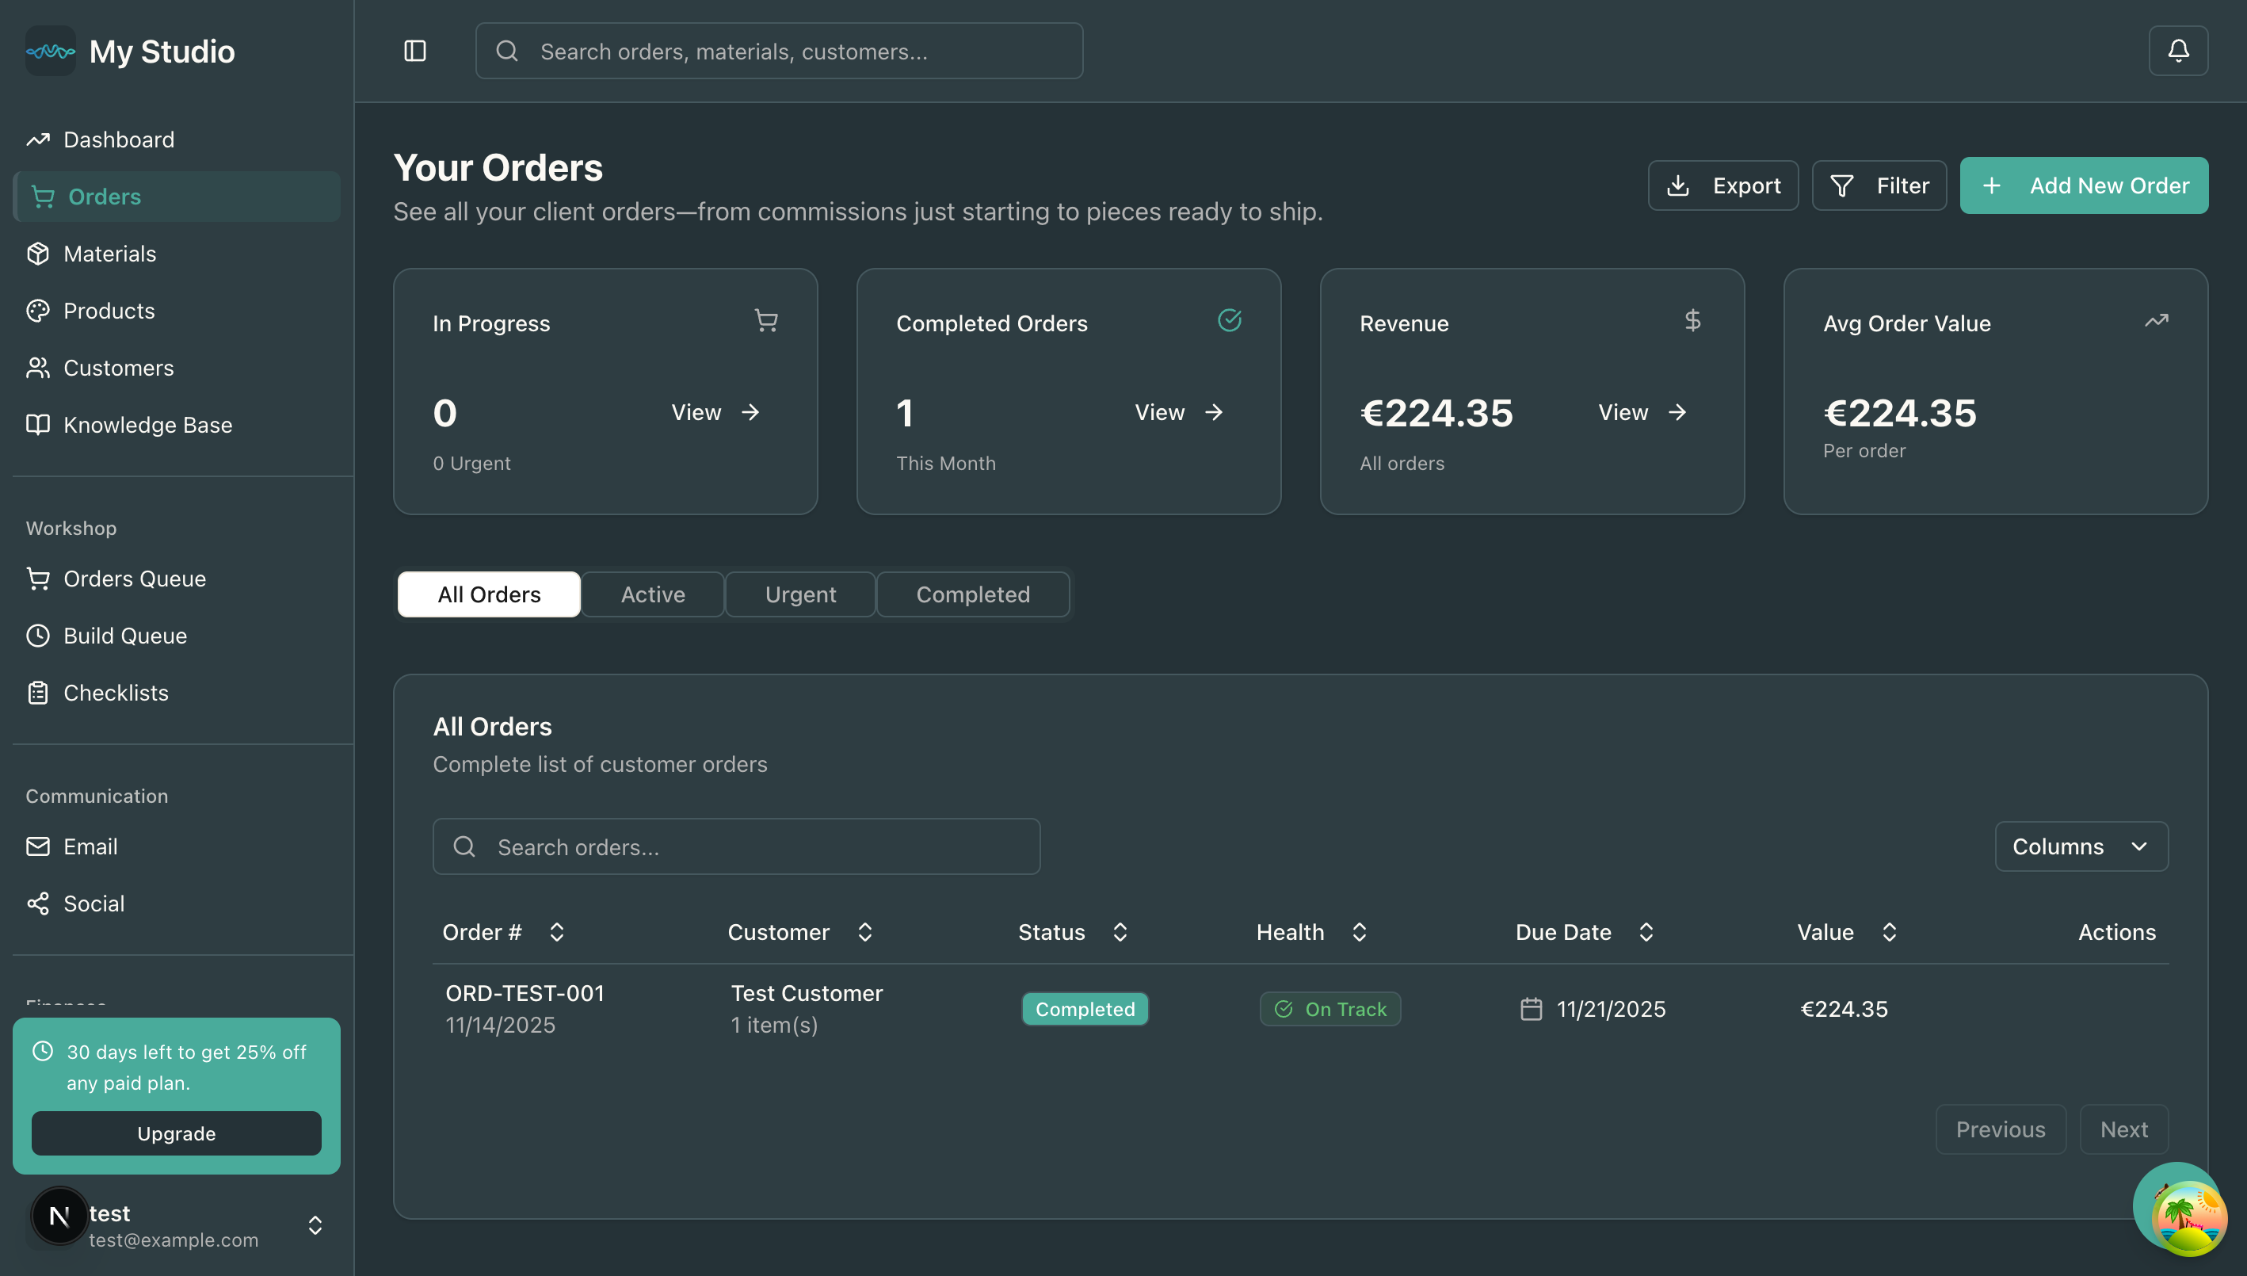Open the Products section

click(x=109, y=310)
